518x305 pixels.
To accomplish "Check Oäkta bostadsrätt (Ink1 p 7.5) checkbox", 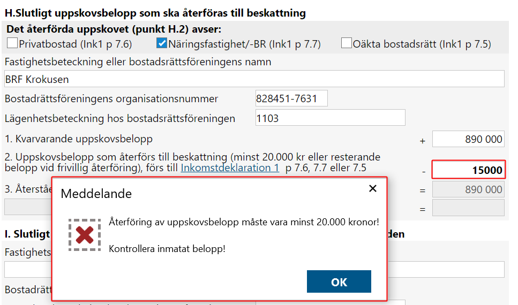I will (x=346, y=43).
